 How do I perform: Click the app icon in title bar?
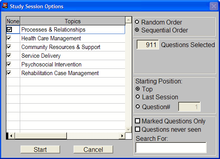click(x=5, y=6)
